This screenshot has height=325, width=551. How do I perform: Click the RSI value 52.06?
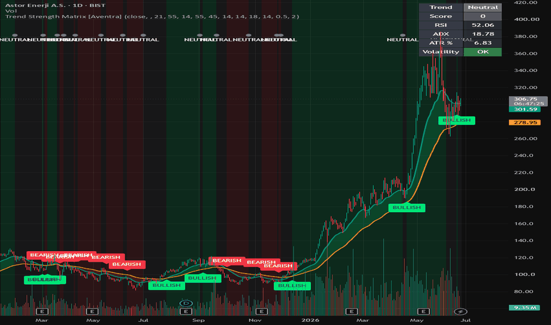click(482, 25)
